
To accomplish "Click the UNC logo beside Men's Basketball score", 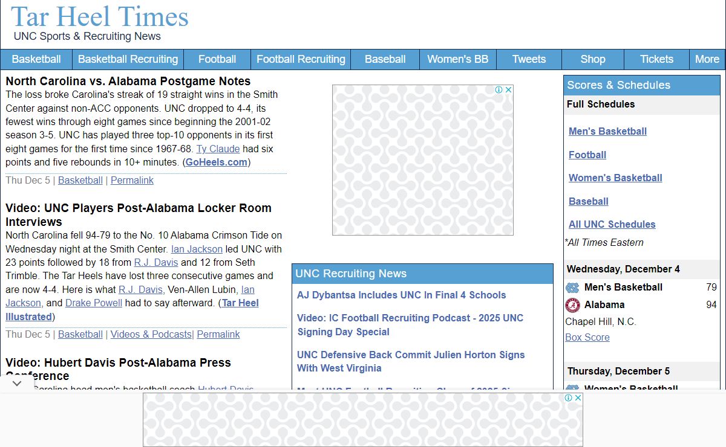I will point(572,288).
